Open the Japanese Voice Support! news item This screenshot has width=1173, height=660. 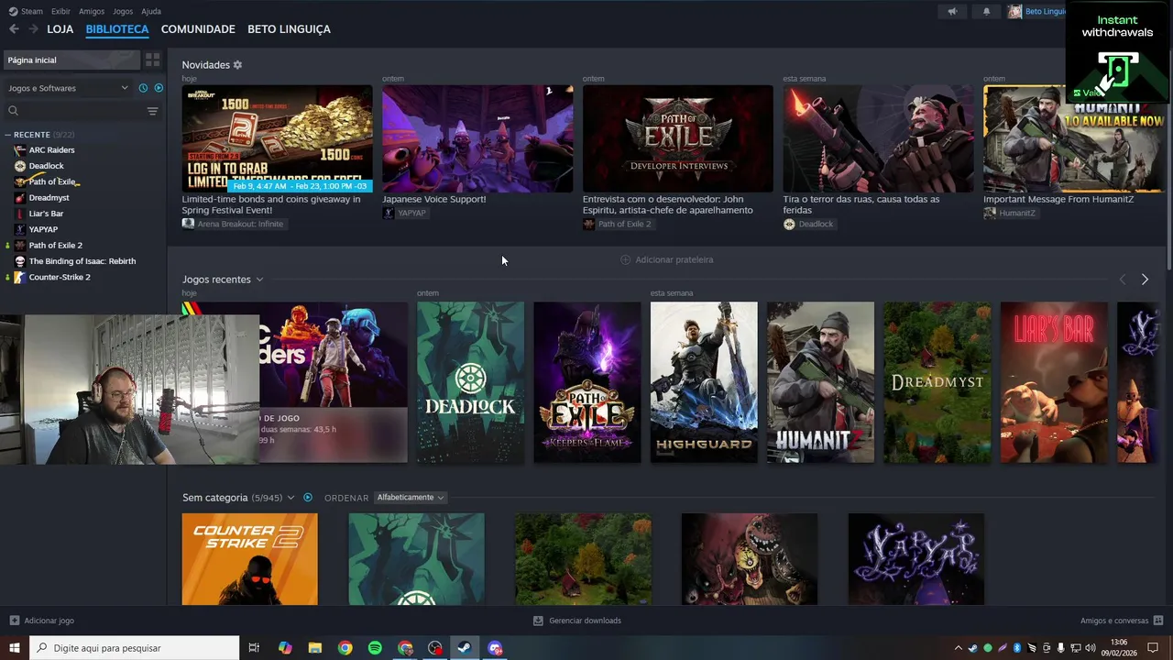click(x=477, y=139)
